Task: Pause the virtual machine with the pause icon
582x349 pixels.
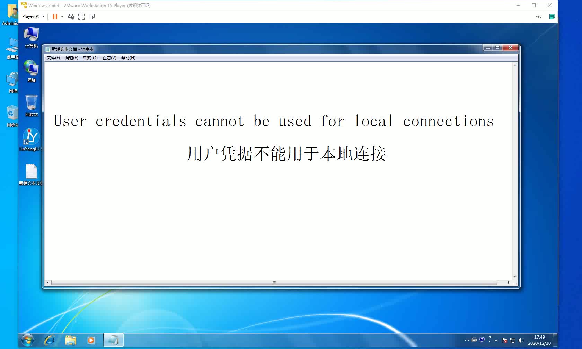Action: [x=55, y=17]
